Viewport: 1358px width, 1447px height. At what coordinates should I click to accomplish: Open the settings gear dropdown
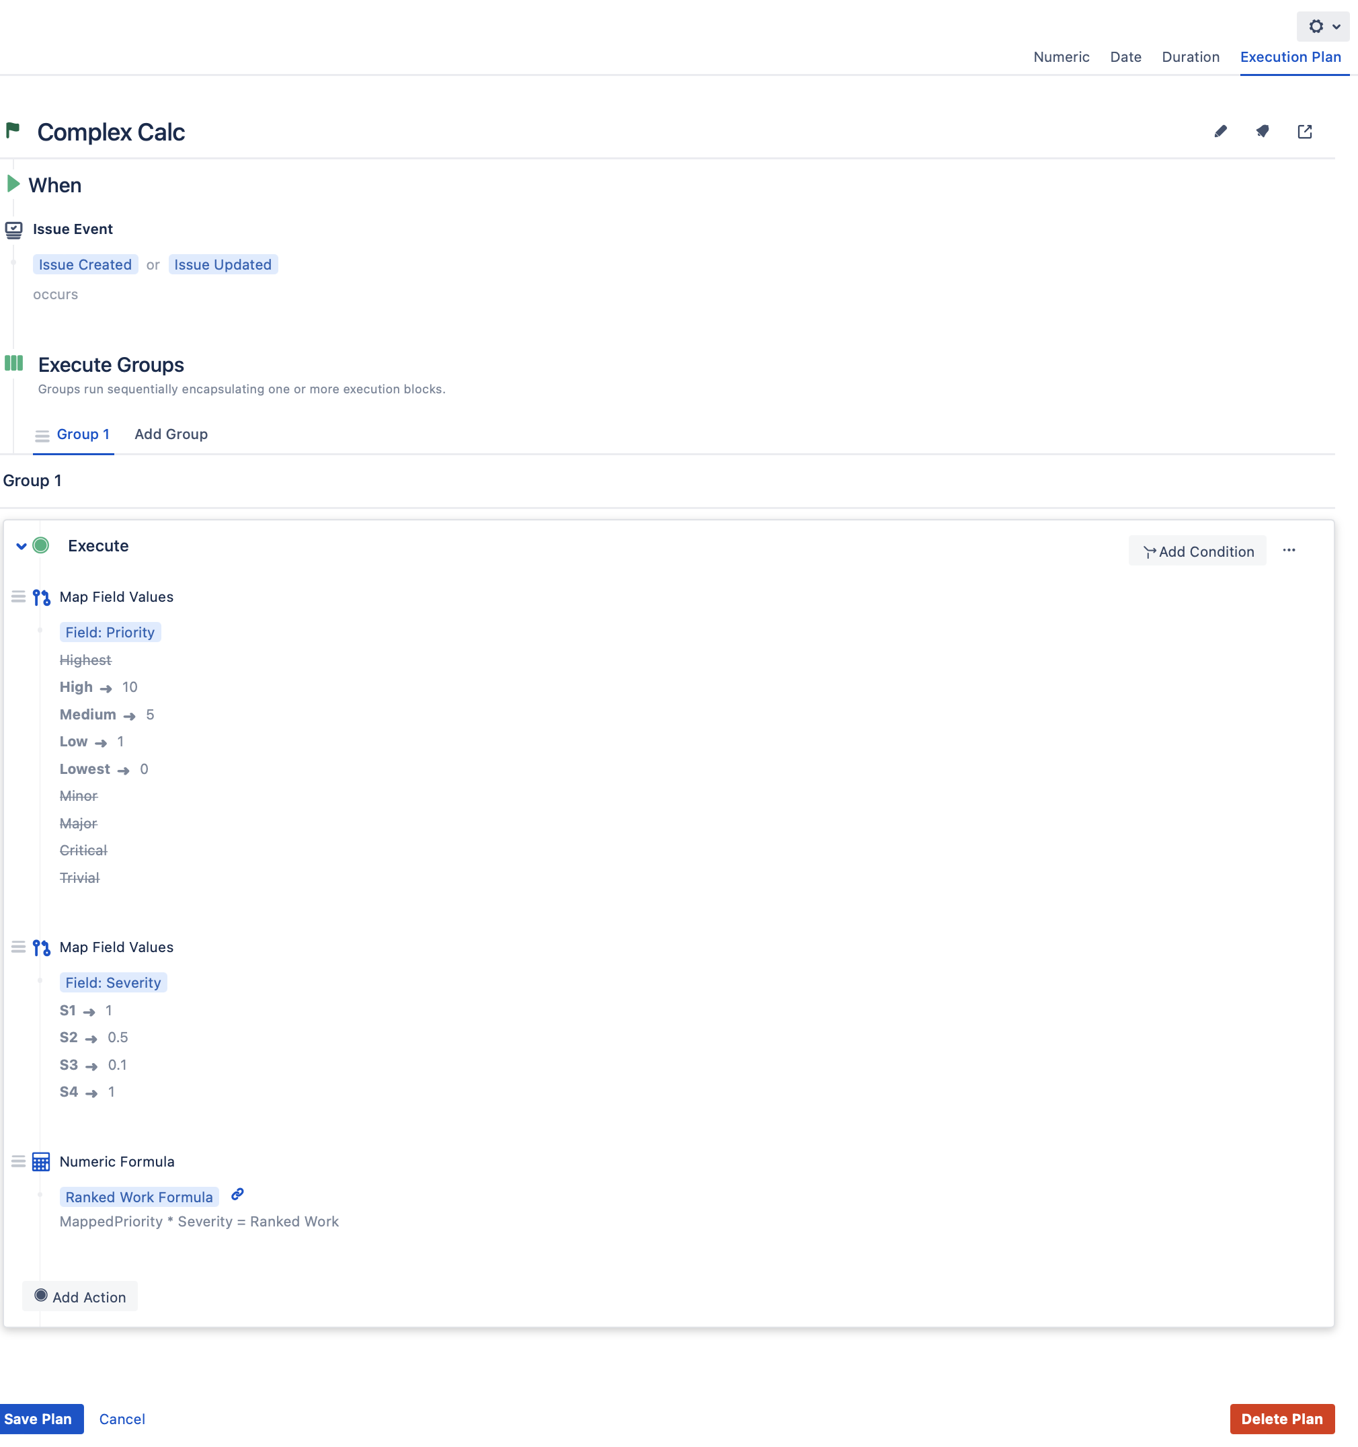click(1322, 27)
